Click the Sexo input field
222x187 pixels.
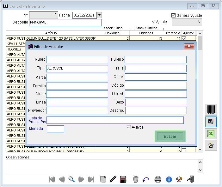coord(156,103)
